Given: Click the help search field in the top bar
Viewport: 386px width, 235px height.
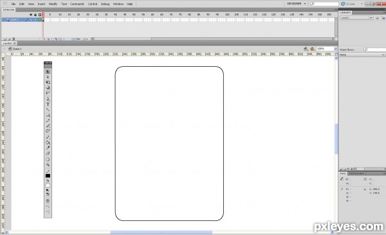Looking at the screenshot, I should click(324, 4).
